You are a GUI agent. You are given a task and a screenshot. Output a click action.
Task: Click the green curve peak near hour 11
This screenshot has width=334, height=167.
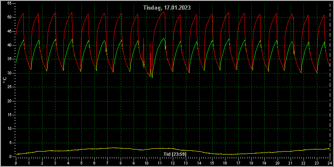point(164,38)
